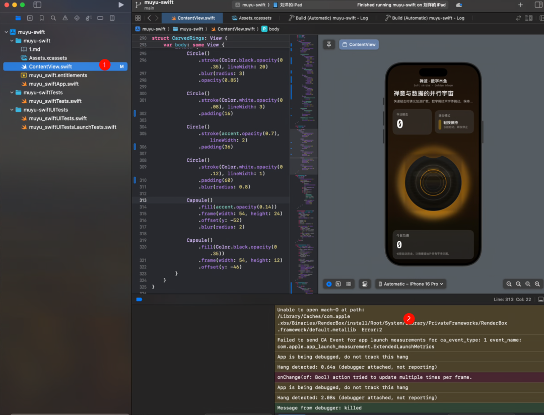Open muyu_swiftApp.swift file

49,84
